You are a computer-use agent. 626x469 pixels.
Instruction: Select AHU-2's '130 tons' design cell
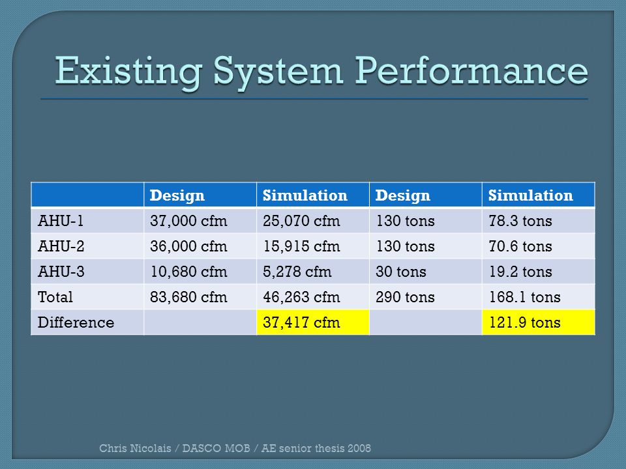click(x=426, y=246)
